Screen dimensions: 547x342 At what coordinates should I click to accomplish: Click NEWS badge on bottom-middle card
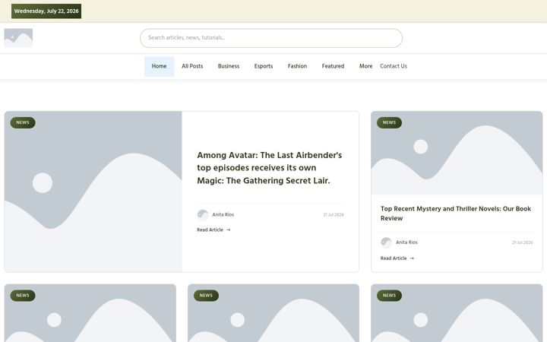(x=206, y=295)
